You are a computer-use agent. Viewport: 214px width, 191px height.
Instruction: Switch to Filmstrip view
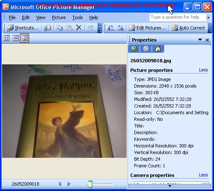point(15,38)
